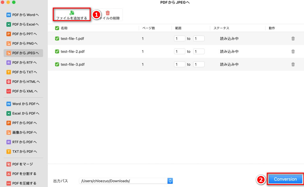This screenshot has width=304, height=187.
Task: Edit the page range for test-file-2.pdf
Action: (x=180, y=51)
